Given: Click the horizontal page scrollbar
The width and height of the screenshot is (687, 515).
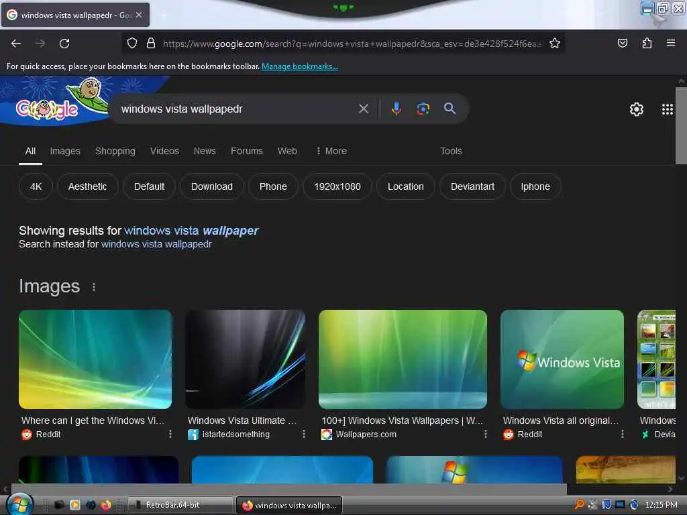Looking at the screenshot, I should click(x=288, y=489).
